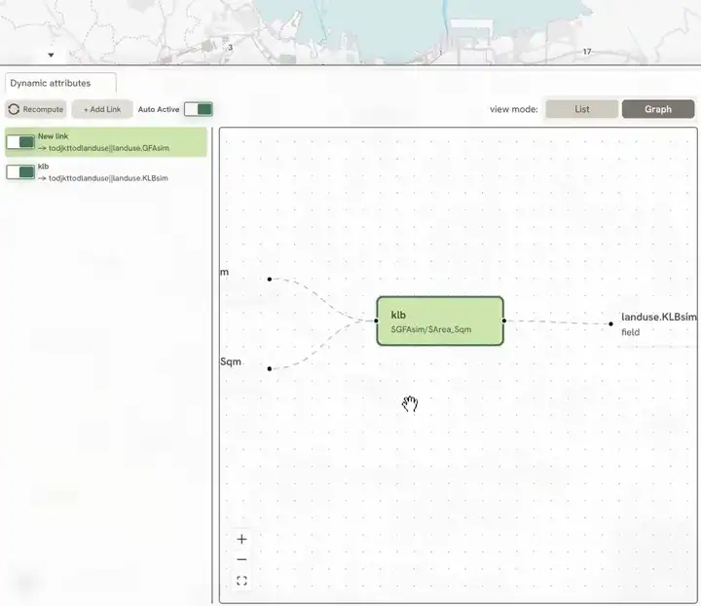Disable the klb link switch
The width and height of the screenshot is (701, 606).
20,171
